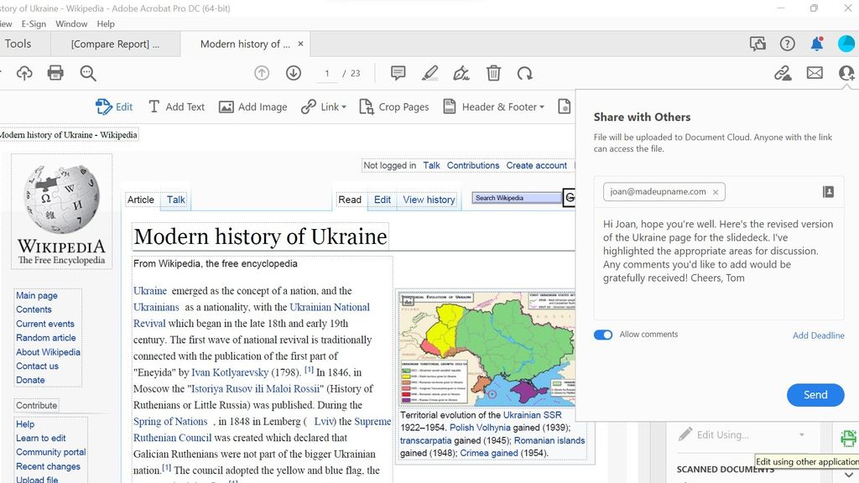Disable the Allow comments toggle
Image resolution: width=859 pixels, height=483 pixels.
pos(602,334)
